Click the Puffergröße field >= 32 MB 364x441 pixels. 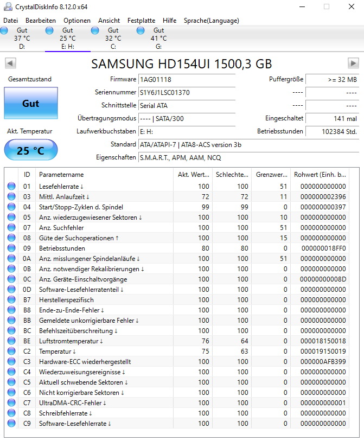tap(332, 79)
